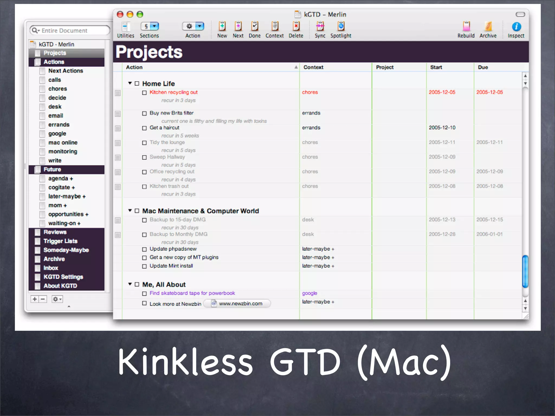Click note icon beside Backup to 15-day DMG
This screenshot has width=555, height=416.
118,220
